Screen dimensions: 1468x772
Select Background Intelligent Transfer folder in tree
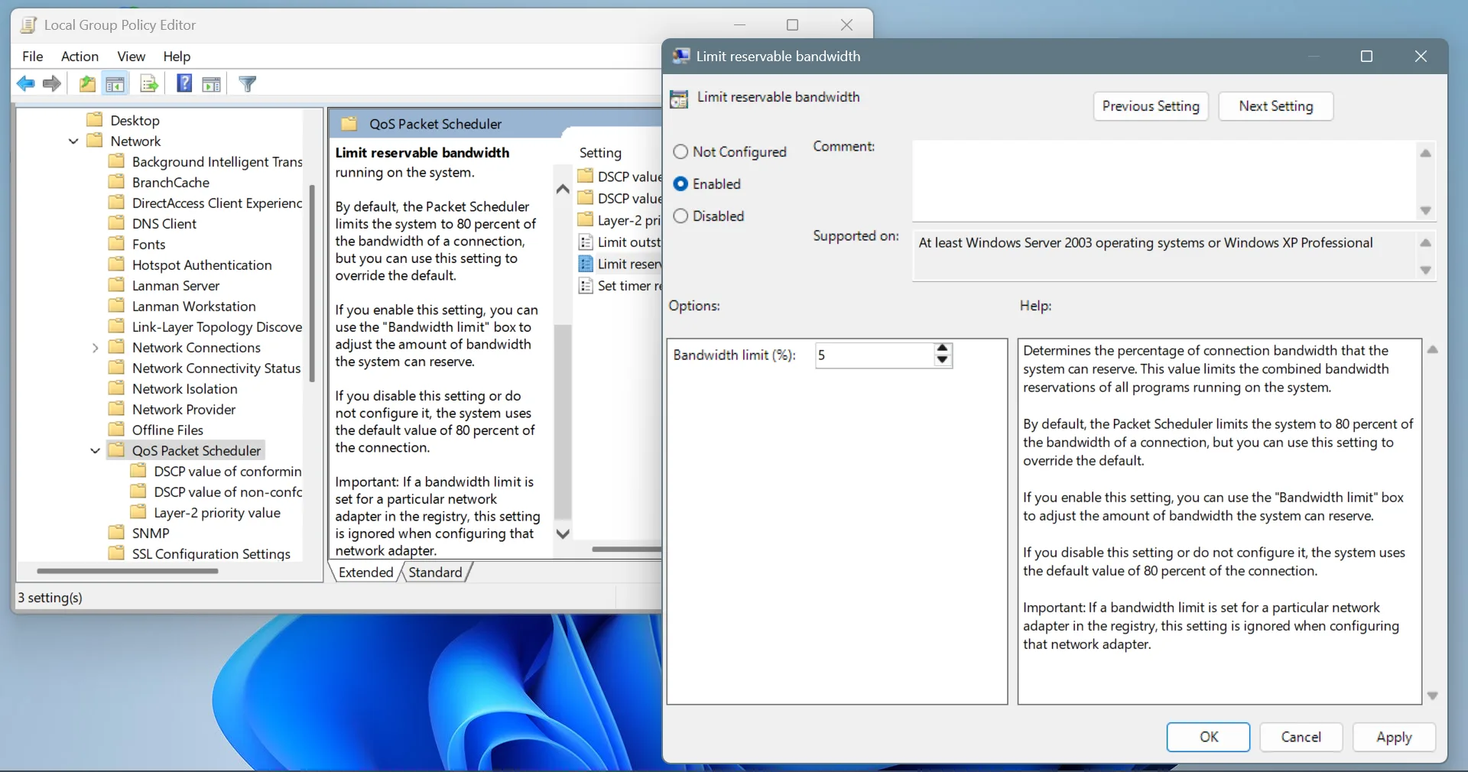point(217,161)
